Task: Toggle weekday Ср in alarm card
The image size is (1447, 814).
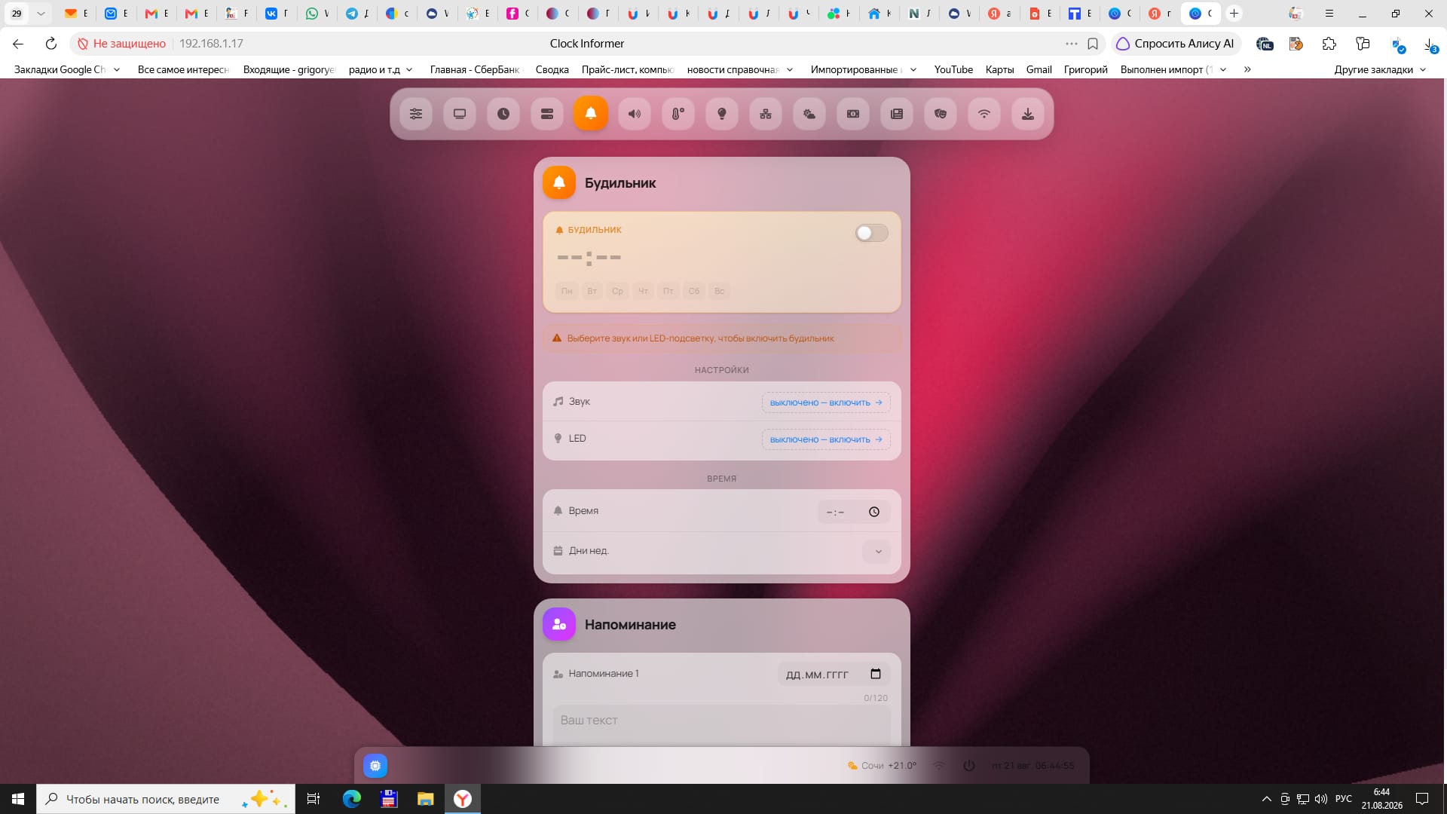Action: [x=618, y=291]
